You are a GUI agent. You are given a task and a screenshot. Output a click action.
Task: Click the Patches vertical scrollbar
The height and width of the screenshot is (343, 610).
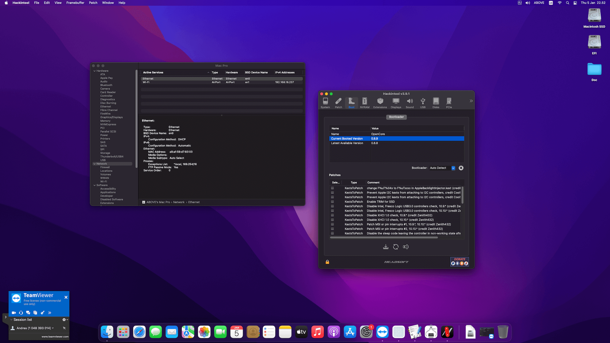463,195
